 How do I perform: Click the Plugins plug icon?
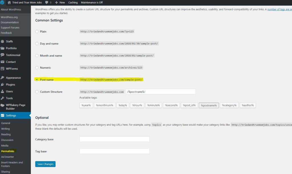[2, 85]
